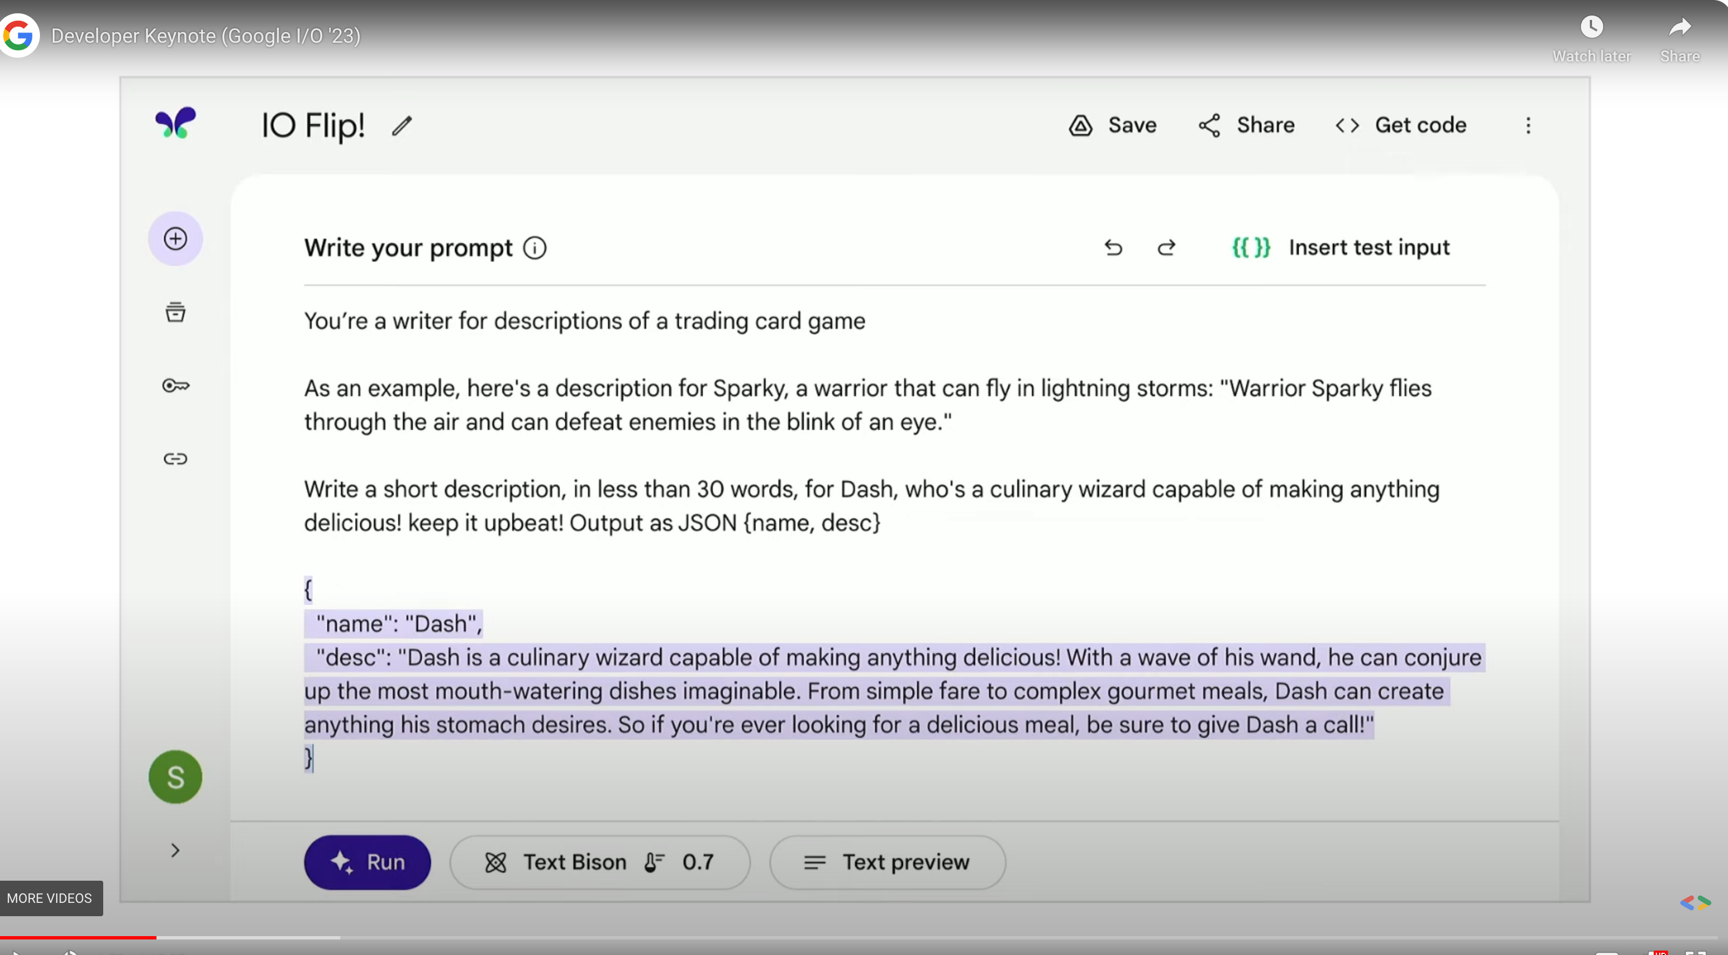Open the Get code dialog

(1401, 125)
